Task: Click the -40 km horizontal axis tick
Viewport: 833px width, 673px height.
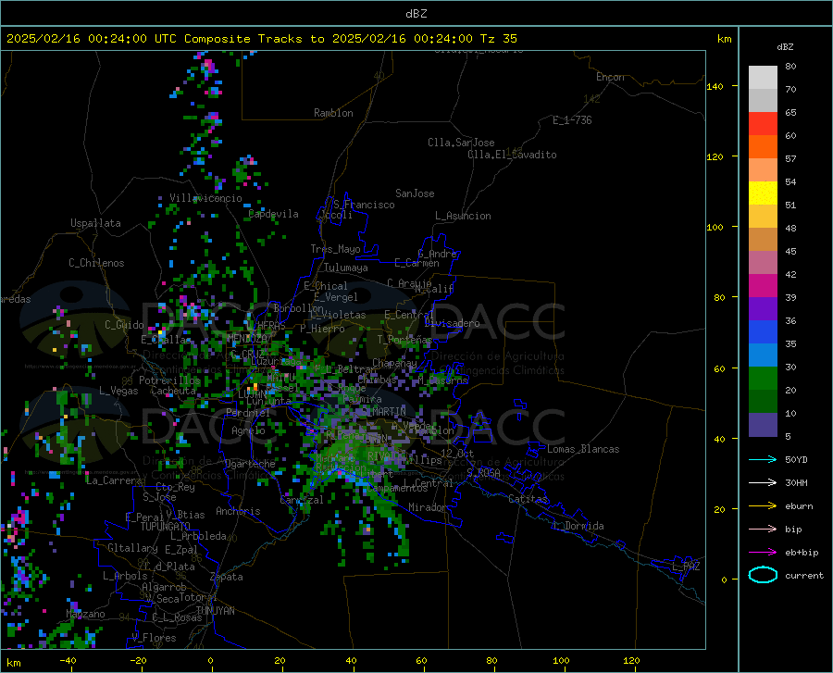Action: 68,660
